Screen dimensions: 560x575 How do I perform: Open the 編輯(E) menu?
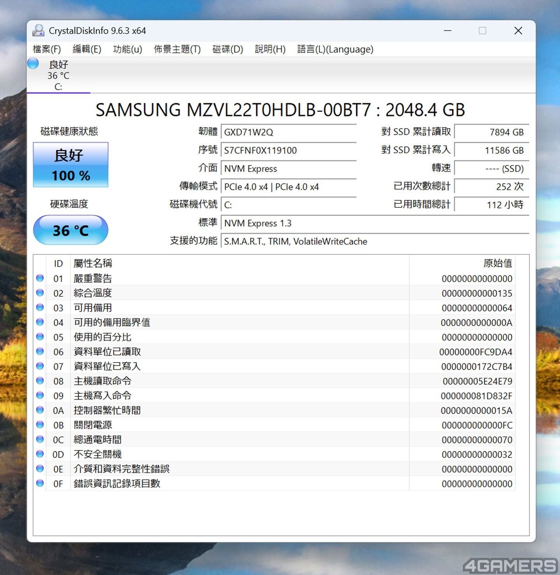[87, 49]
